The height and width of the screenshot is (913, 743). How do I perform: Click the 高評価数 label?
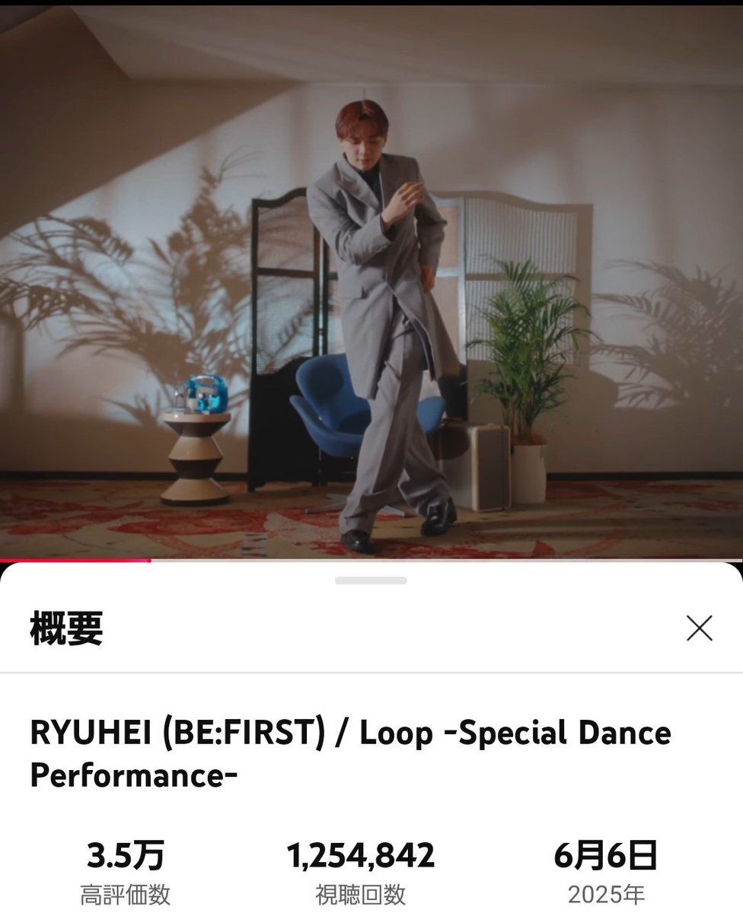(x=125, y=895)
